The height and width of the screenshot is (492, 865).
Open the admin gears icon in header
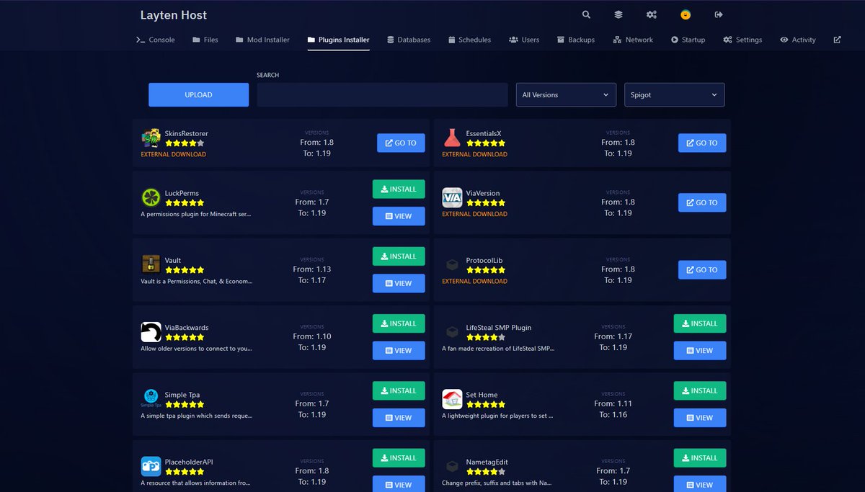[652, 14]
